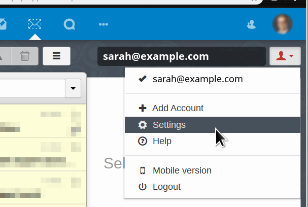Viewport: 308px width, 207px height.
Task: Switch to Mobile version
Action: coord(182,170)
